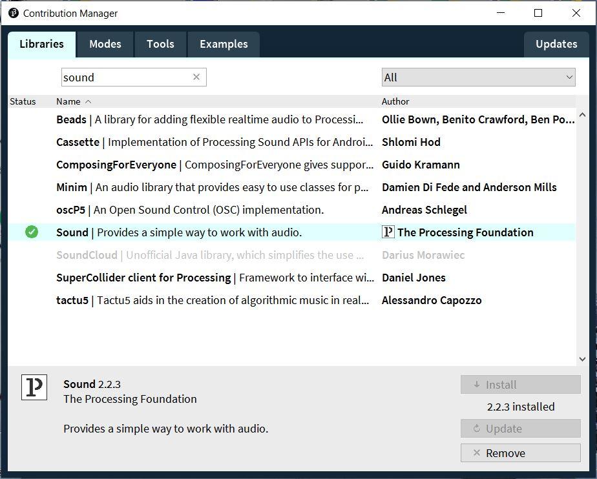The image size is (597, 479).
Task: Click author Shlomi Hod
Action: pos(411,142)
